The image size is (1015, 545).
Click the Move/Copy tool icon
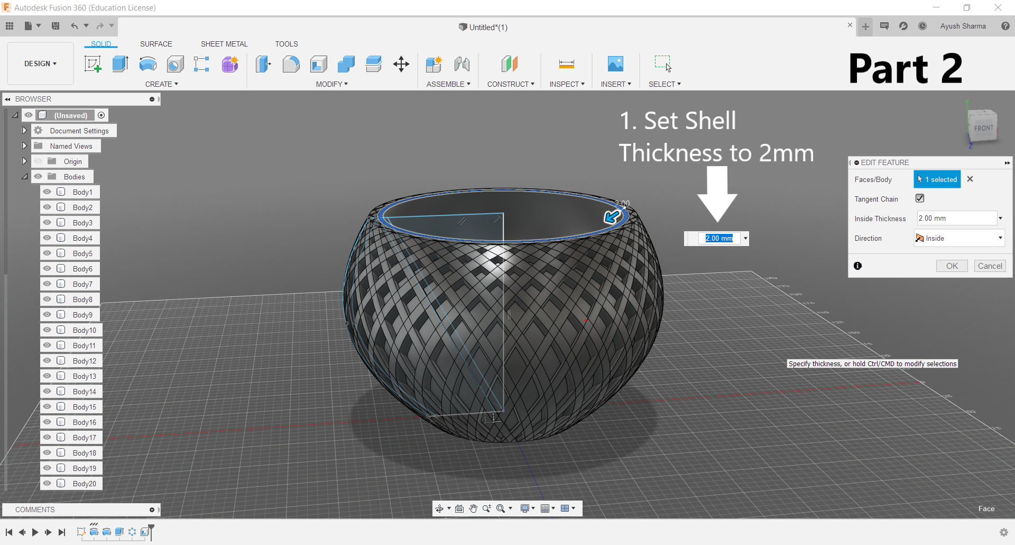(x=401, y=64)
